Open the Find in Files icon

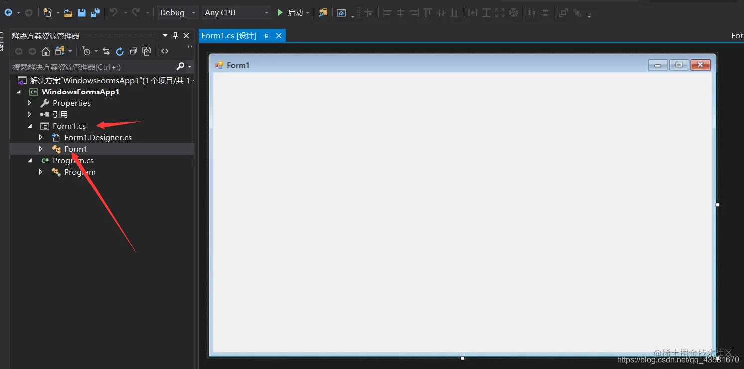tap(323, 12)
